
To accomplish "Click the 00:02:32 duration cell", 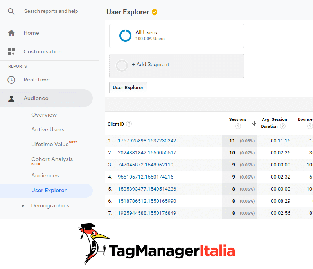I will coord(281,177).
